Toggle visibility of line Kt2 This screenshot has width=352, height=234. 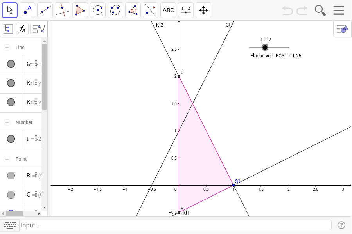click(11, 102)
